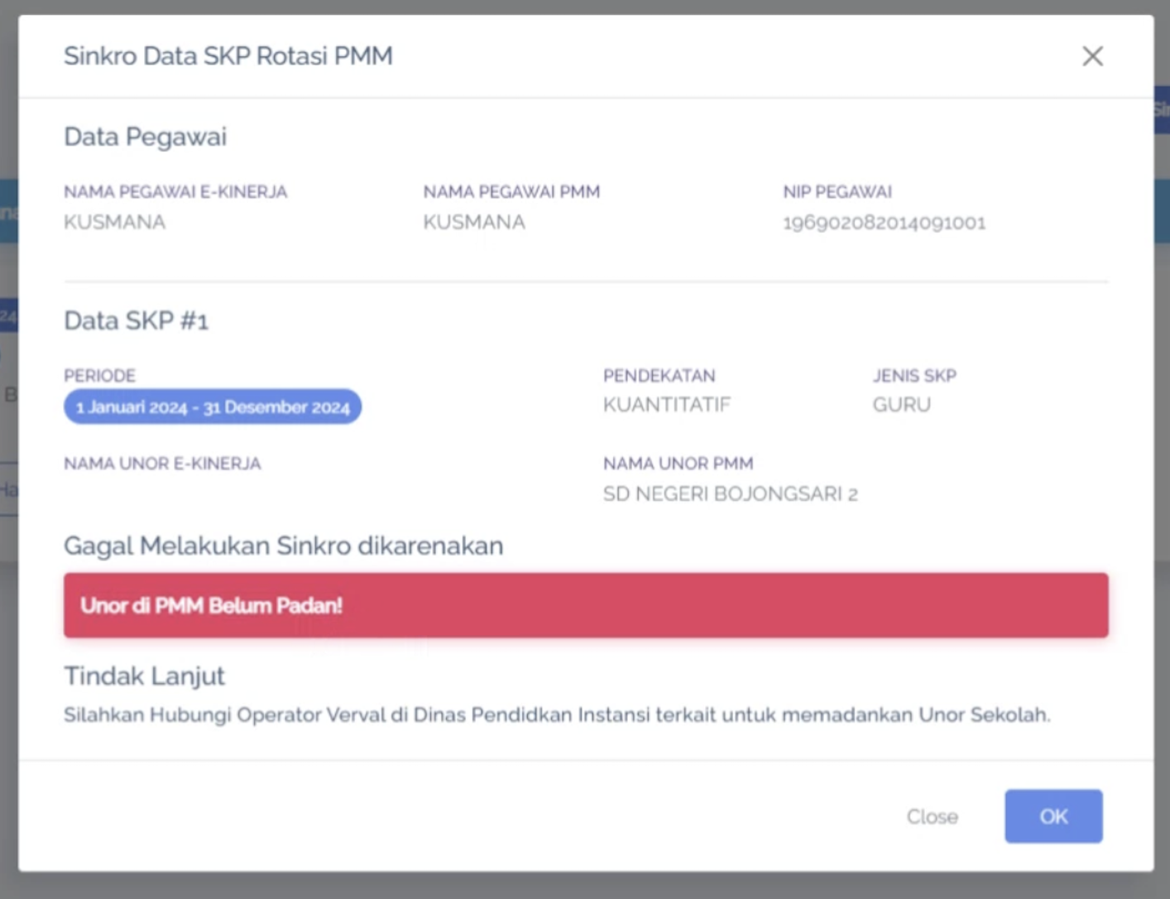Click the Close text button
Screen dimensions: 1170x899
tap(932, 817)
